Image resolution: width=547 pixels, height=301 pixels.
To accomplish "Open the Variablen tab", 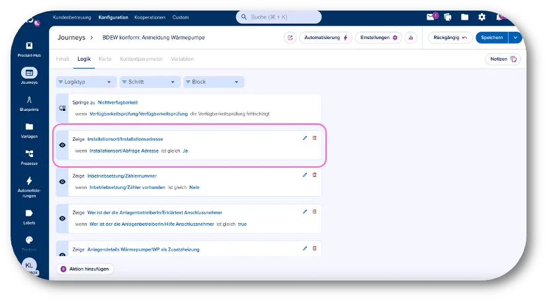I will tap(182, 59).
